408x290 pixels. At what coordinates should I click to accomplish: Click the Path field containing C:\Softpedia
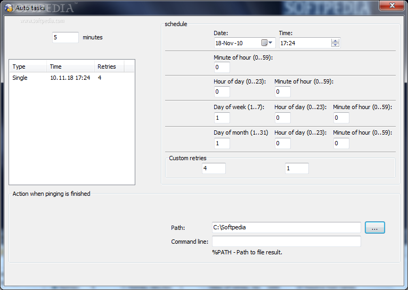coord(287,227)
